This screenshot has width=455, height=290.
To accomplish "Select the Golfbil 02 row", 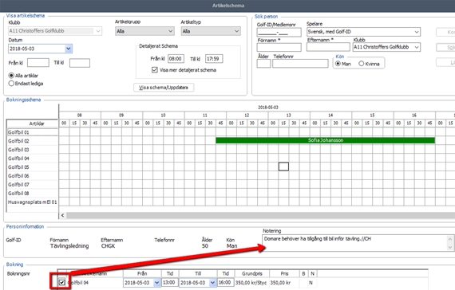I will point(33,141).
